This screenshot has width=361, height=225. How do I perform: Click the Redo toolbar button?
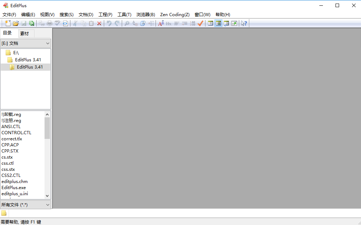point(117,23)
